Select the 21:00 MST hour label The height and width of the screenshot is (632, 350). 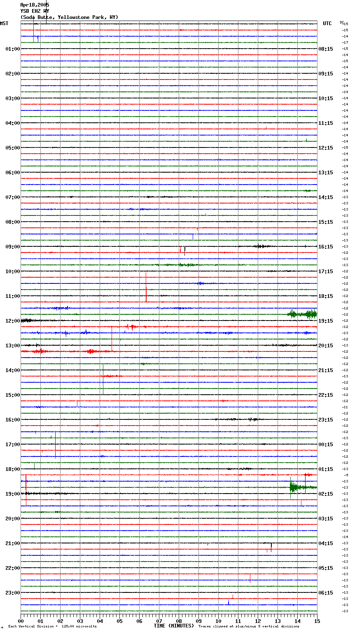pos(13,543)
